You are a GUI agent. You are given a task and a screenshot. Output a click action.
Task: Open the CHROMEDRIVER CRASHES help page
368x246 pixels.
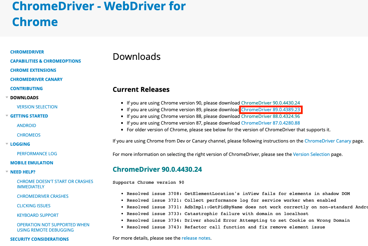pyautogui.click(x=43, y=196)
